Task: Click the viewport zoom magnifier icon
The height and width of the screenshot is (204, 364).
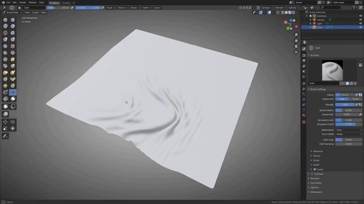Action: [296, 35]
